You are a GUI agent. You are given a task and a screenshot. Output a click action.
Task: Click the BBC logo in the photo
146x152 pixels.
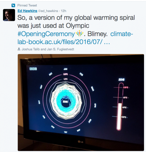click(x=33, y=69)
